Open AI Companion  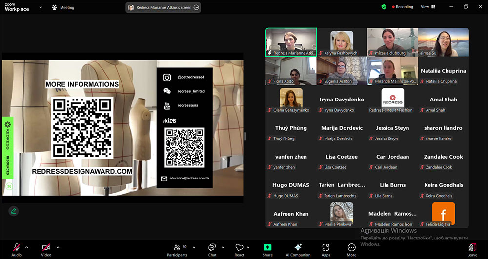(298, 250)
